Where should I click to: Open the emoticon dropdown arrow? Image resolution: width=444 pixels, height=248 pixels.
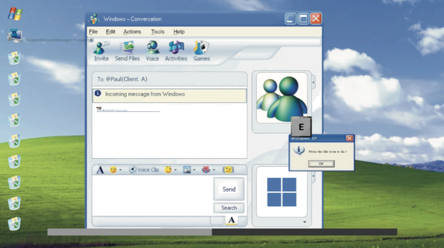coord(120,170)
